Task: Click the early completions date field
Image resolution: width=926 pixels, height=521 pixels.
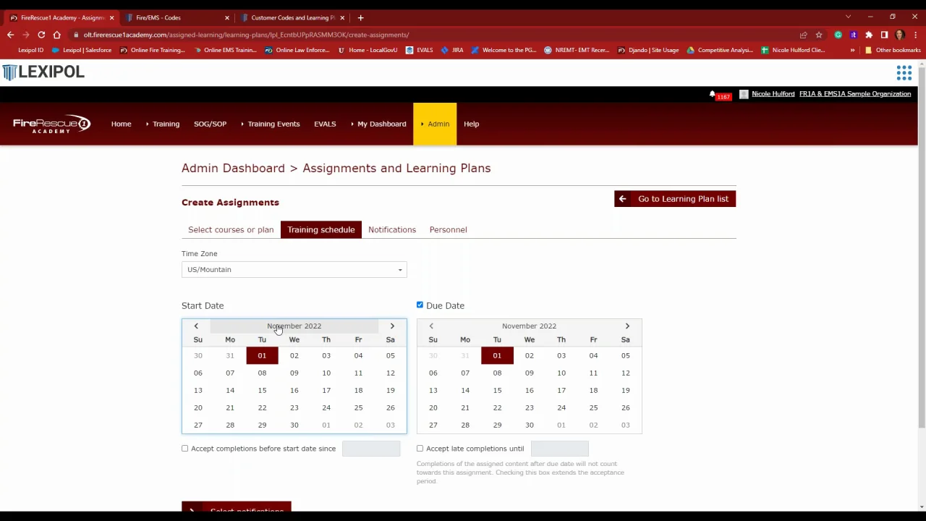Action: point(371,449)
